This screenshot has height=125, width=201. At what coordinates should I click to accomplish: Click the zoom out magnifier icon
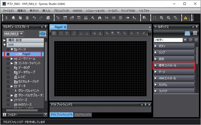[x=168, y=18]
